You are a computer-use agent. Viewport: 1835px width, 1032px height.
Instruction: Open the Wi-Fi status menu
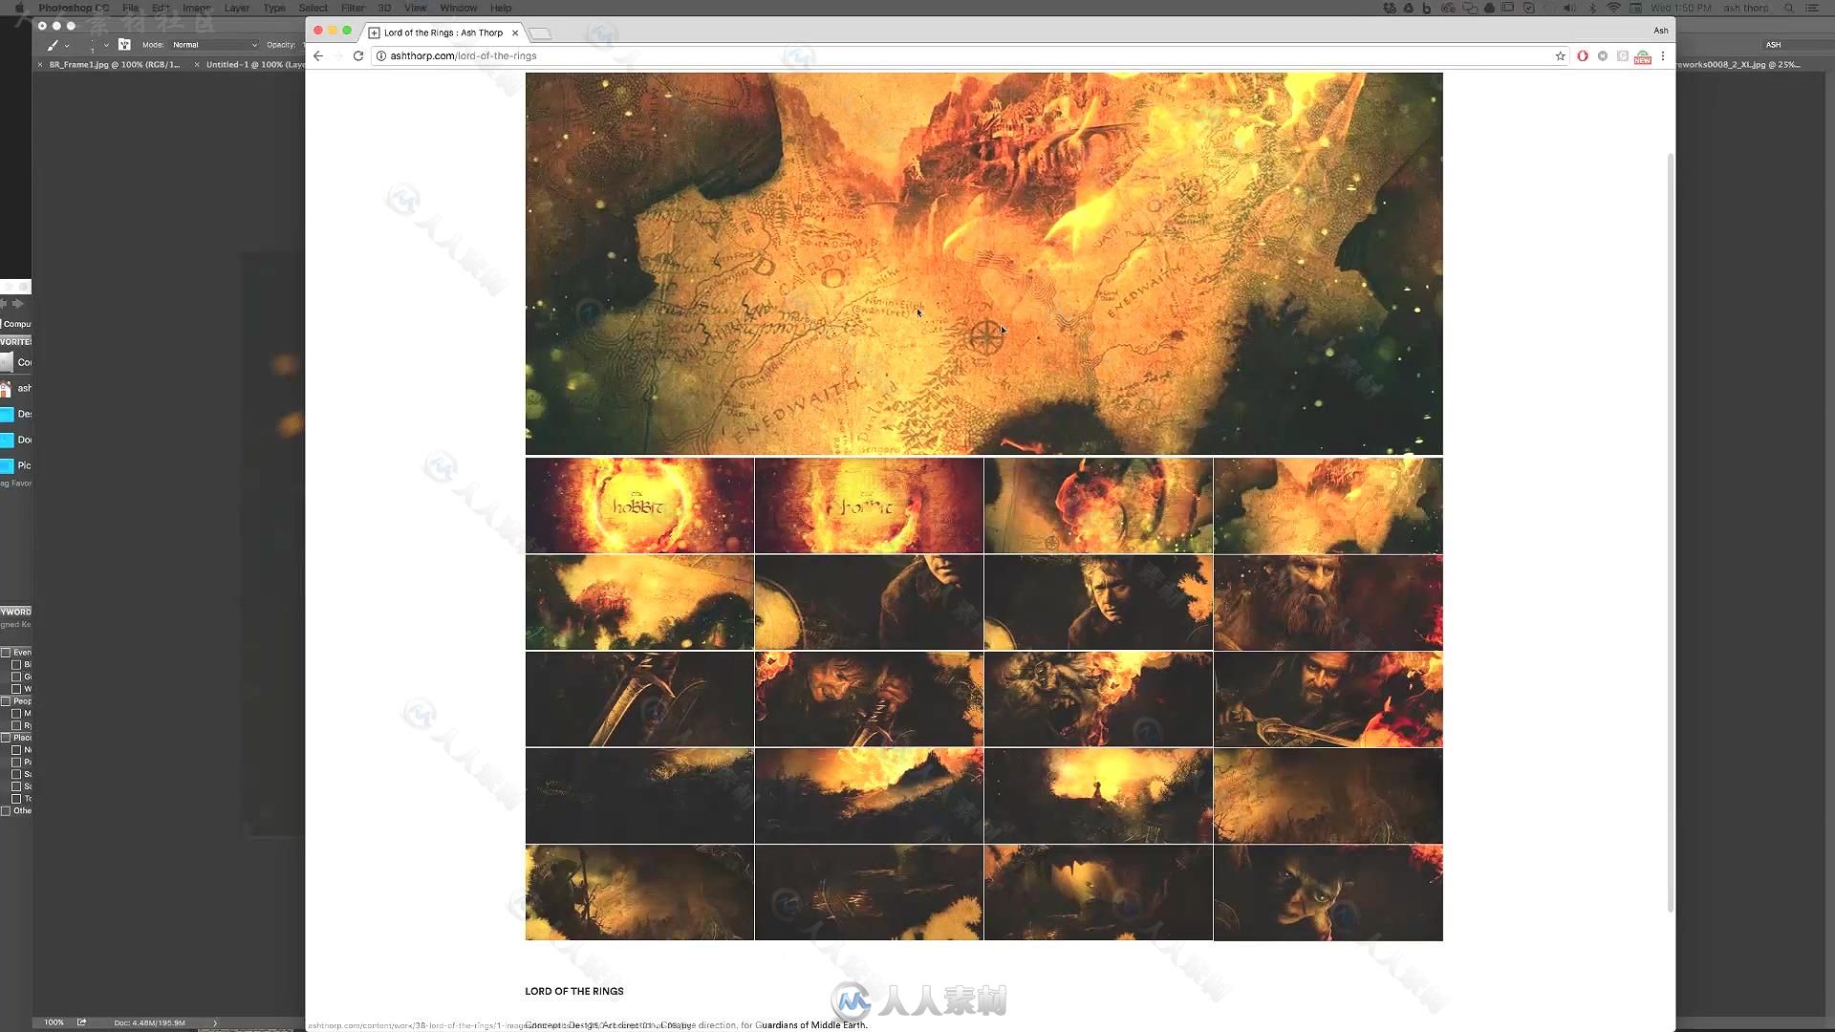point(1613,8)
